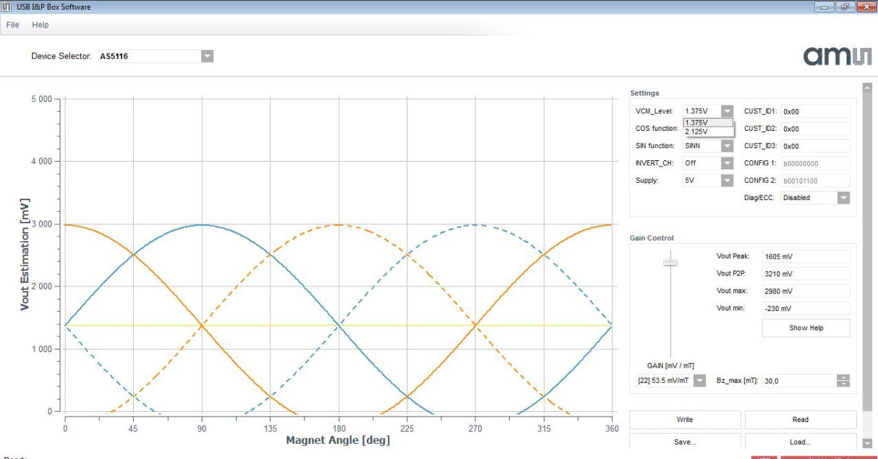Click the Show Help button
Viewport: 878px width, 459px height.
pyautogui.click(x=805, y=327)
